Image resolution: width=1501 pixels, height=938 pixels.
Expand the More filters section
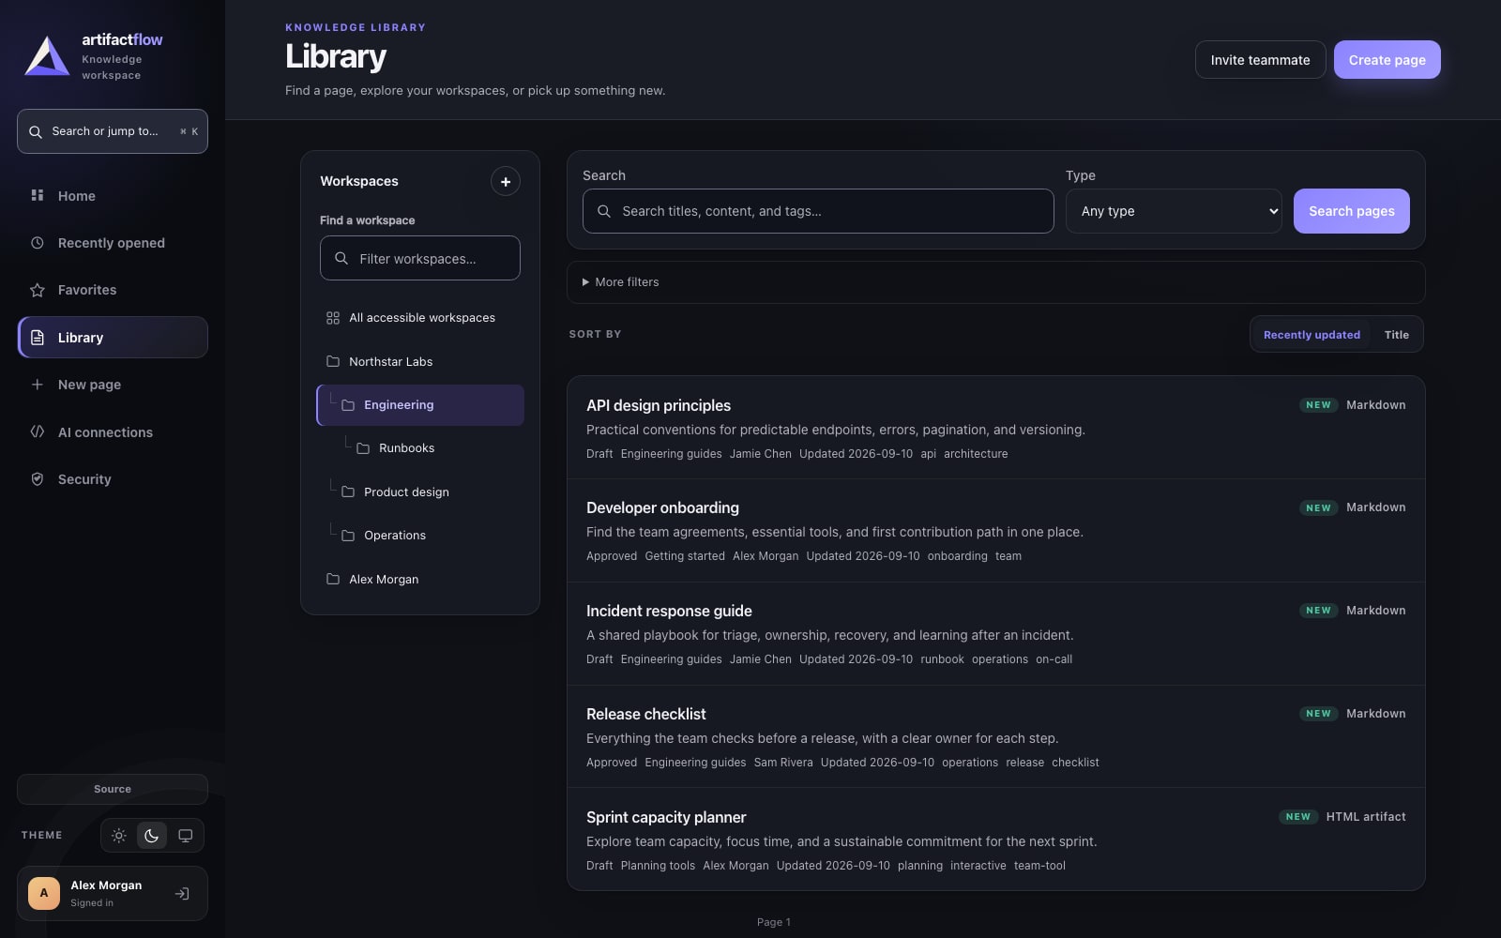click(x=995, y=282)
